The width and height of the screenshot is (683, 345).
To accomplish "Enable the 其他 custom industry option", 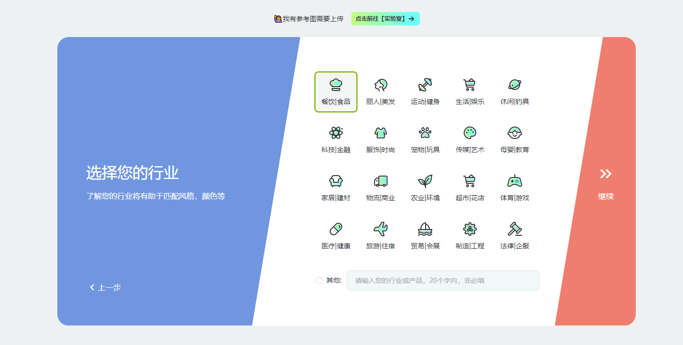I will (318, 280).
